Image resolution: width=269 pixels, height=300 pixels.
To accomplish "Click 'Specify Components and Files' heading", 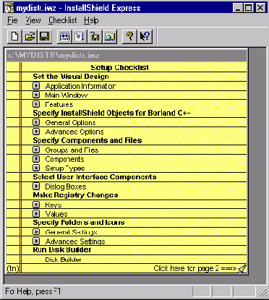I will click(87, 140).
